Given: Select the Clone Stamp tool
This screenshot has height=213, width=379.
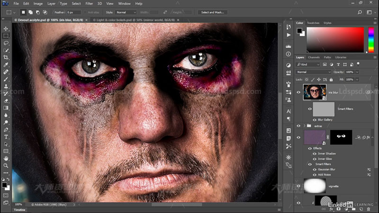Looking at the screenshot, I should 6,86.
